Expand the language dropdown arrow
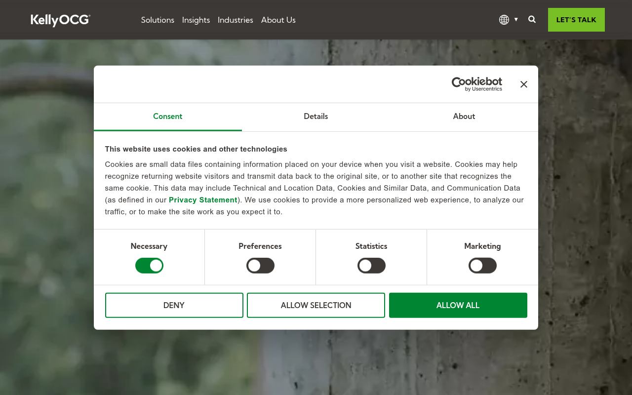Viewport: 632px width, 395px height. (516, 19)
